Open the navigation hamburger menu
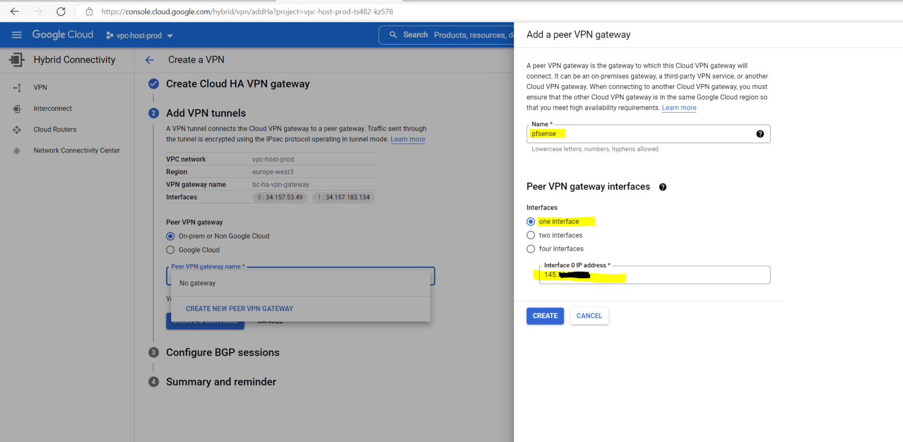Image resolution: width=903 pixels, height=442 pixels. [16, 35]
